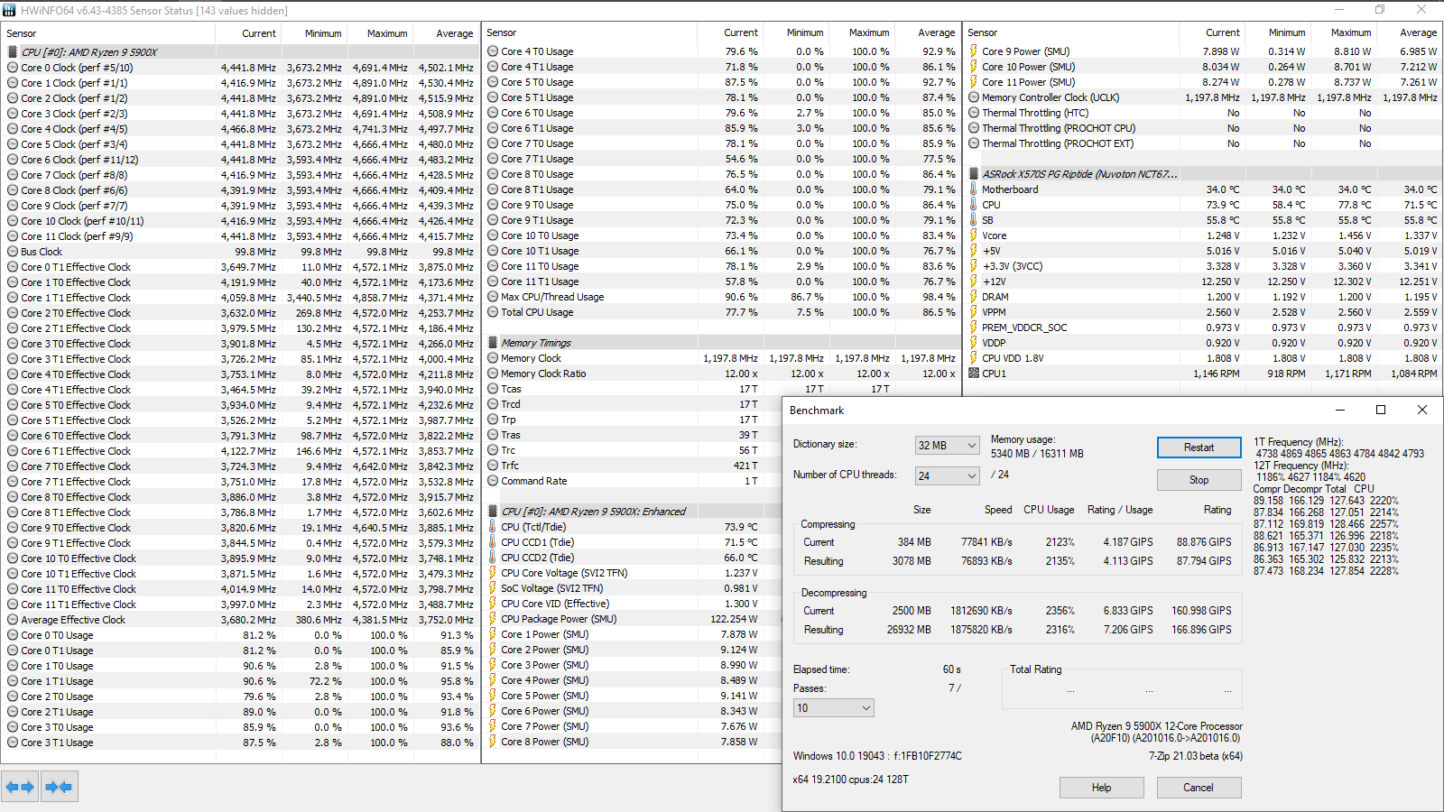Click the thermometer icon beside CPU (Tctl/Tdie)
The image size is (1444, 812).
493,527
